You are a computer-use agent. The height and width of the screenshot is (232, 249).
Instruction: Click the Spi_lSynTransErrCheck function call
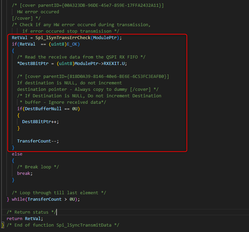pyautogui.click(x=63, y=37)
